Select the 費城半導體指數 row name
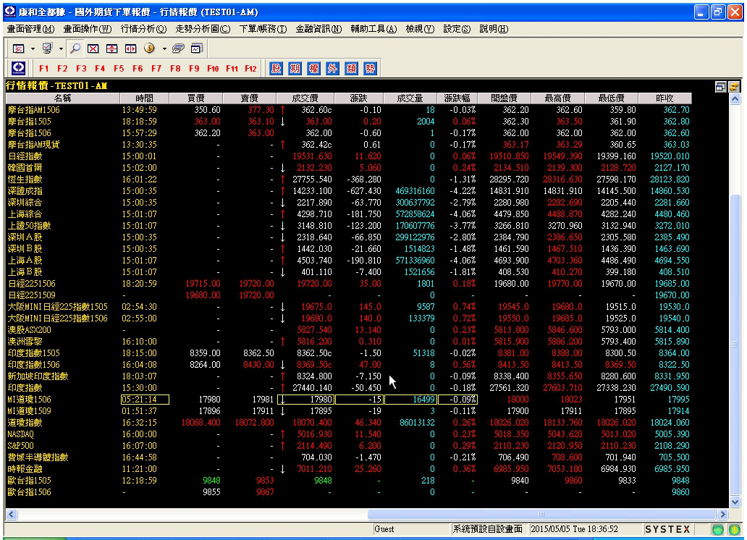The height and width of the screenshot is (540, 747). (x=38, y=457)
